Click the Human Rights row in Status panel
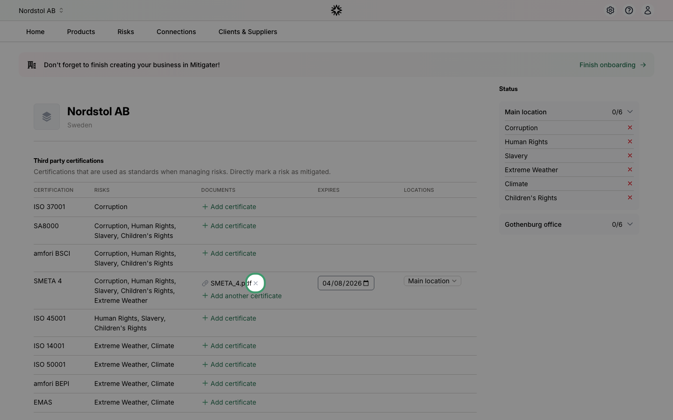This screenshot has height=420, width=673. point(569,142)
